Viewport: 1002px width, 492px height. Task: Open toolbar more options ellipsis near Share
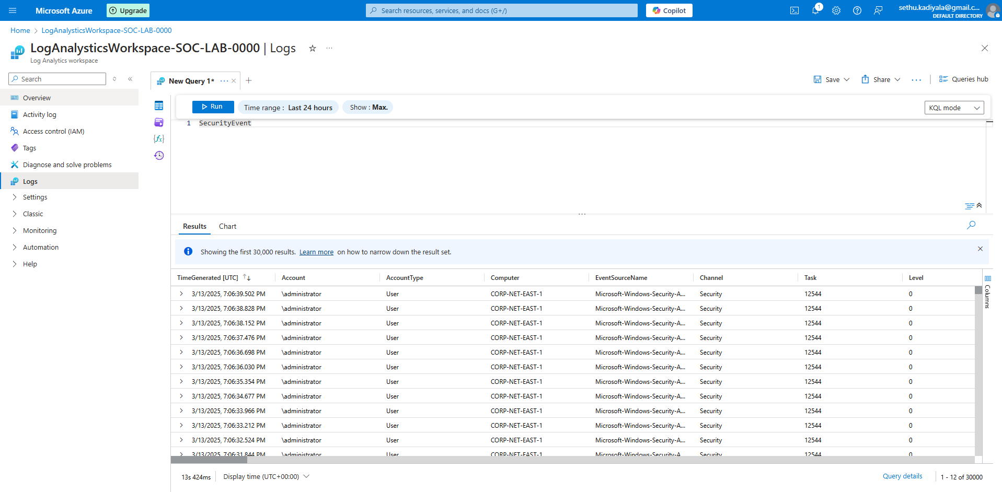[x=916, y=80]
